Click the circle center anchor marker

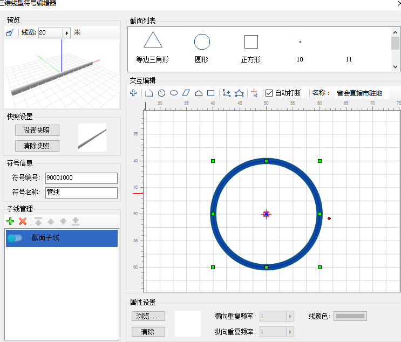pos(266,214)
